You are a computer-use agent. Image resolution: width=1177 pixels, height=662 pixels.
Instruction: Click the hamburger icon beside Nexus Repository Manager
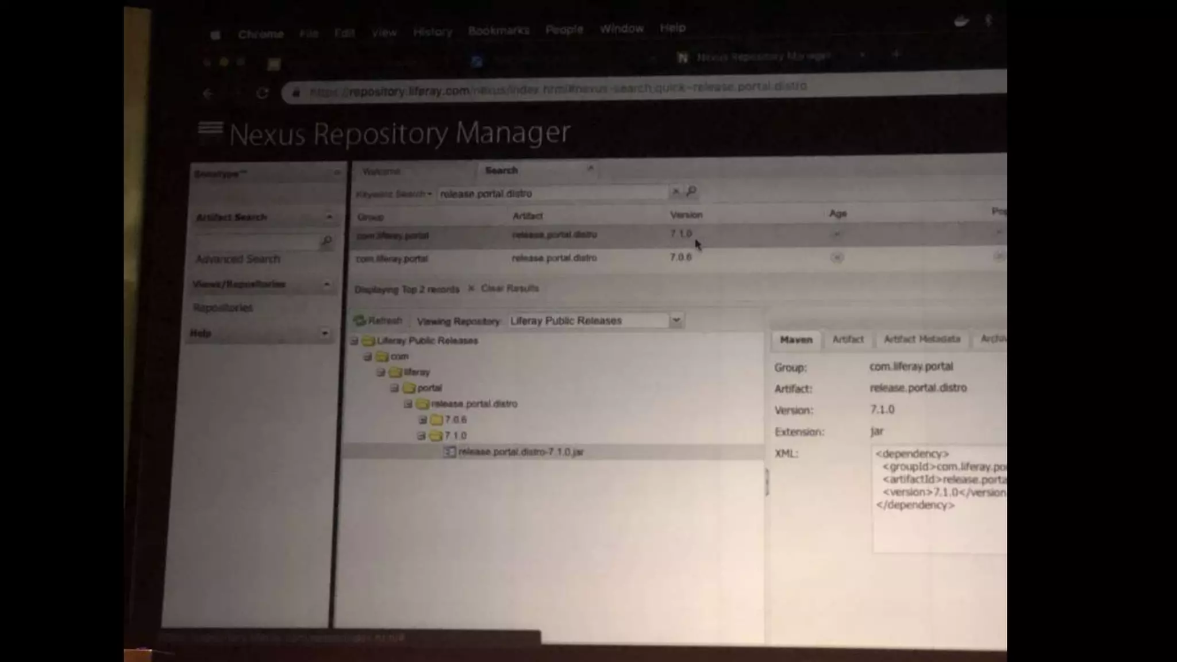click(x=210, y=128)
